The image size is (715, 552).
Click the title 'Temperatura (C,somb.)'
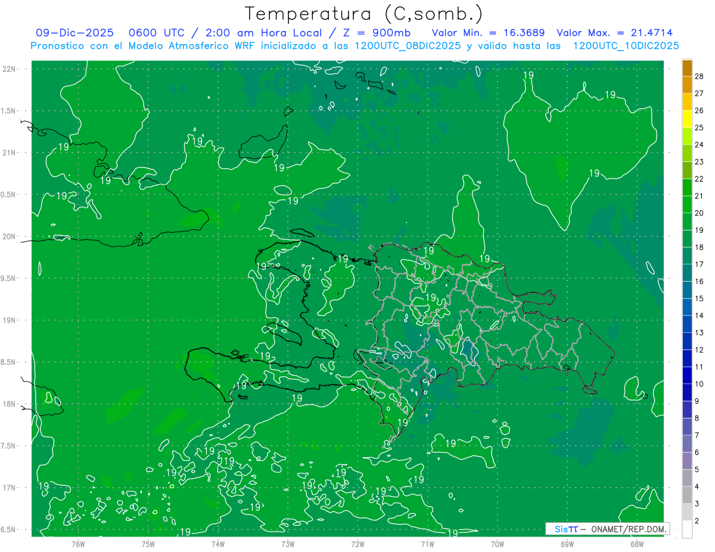[x=363, y=14]
